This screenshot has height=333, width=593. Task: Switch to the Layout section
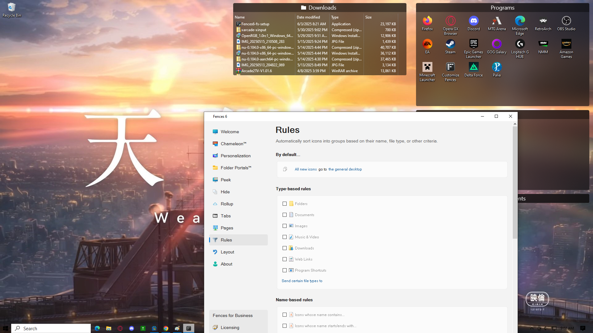pyautogui.click(x=238, y=252)
